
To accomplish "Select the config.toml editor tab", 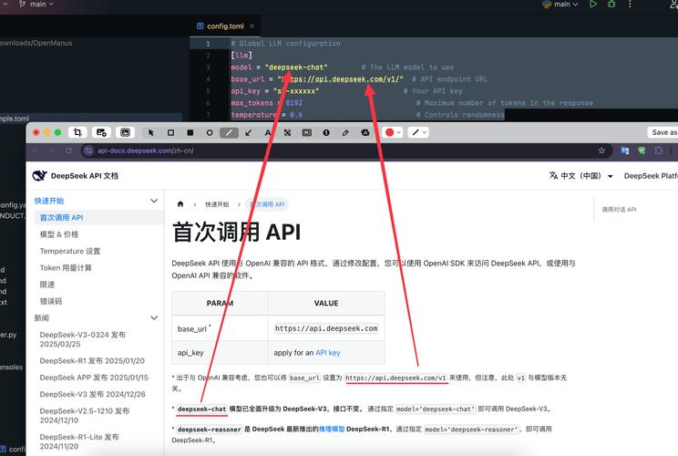I will (x=225, y=26).
